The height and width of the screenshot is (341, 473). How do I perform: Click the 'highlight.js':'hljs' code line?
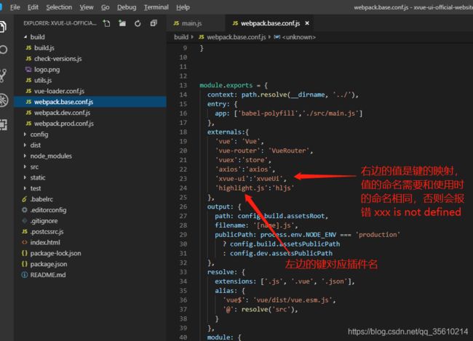point(254,188)
